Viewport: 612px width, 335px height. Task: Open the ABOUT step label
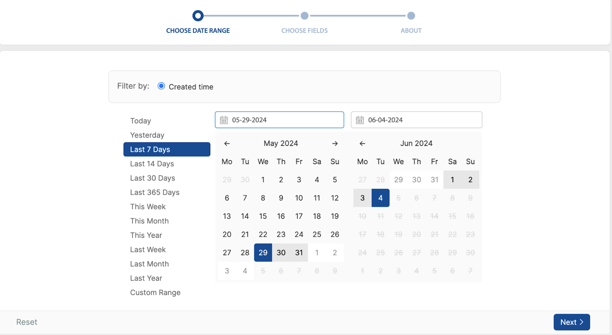[x=411, y=31]
